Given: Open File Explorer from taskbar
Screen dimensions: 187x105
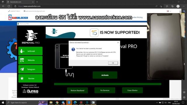Looking at the screenshot, I should [51, 102].
